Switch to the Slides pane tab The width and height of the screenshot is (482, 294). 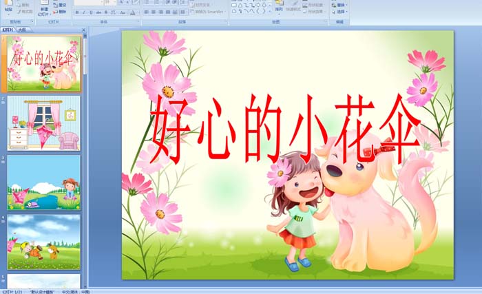[8, 30]
